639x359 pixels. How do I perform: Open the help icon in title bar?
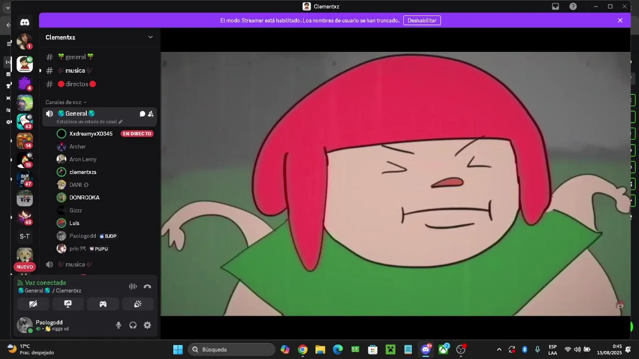[573, 6]
